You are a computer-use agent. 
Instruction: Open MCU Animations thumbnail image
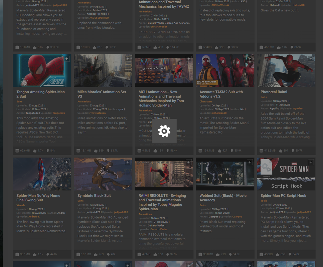[164, 70]
